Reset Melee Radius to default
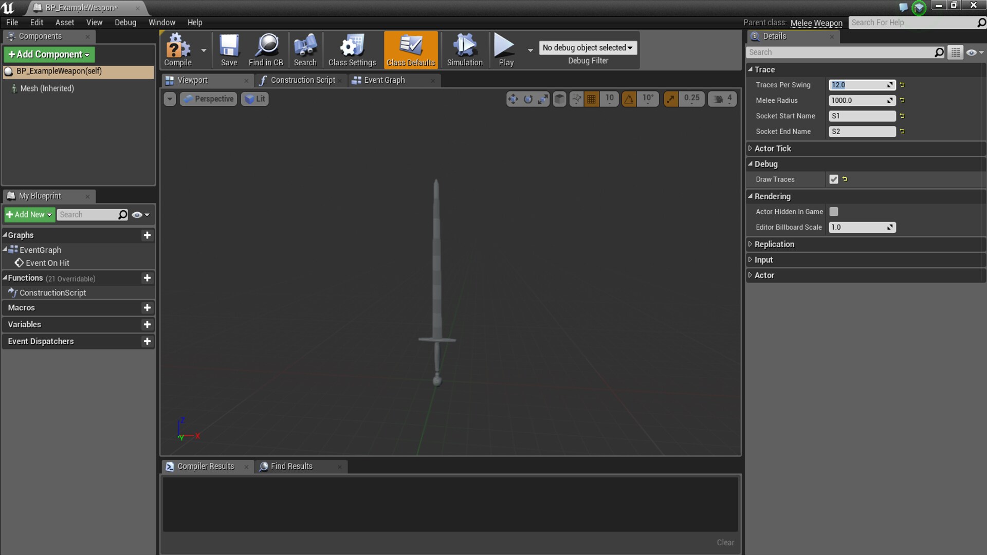 point(902,100)
